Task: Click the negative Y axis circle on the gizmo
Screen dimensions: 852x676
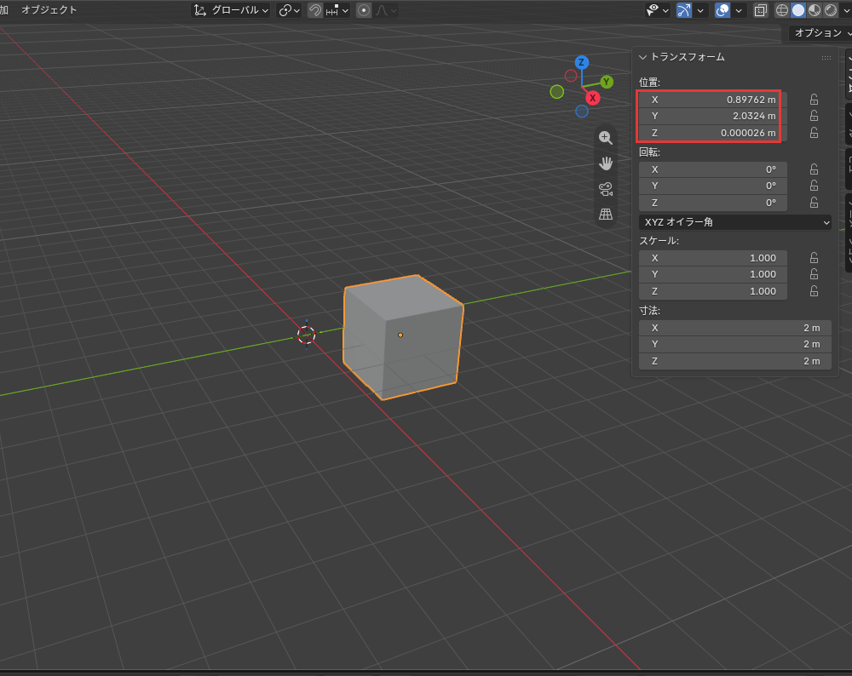Action: pos(557,92)
